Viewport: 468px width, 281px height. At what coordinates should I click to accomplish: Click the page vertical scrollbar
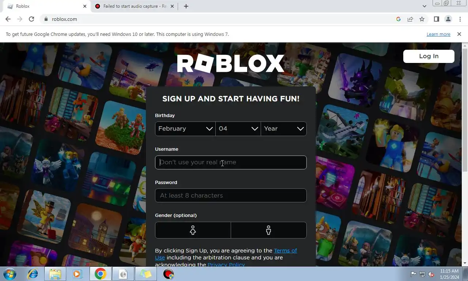tap(465, 110)
